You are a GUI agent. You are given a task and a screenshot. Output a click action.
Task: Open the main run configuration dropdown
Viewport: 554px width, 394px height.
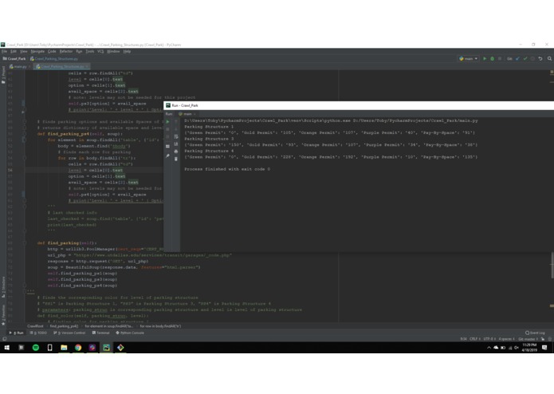click(x=469, y=59)
